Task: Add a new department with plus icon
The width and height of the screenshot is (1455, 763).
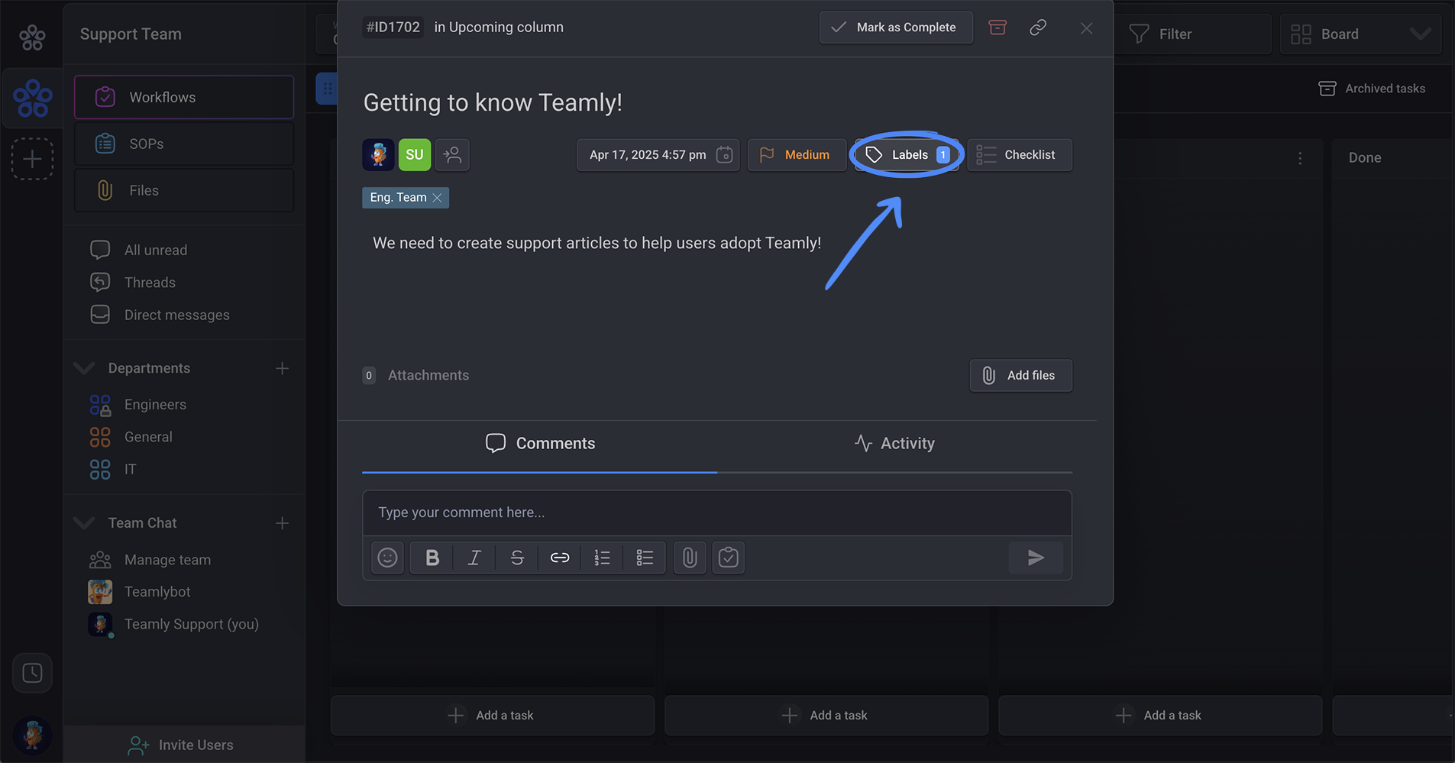Action: click(x=282, y=368)
